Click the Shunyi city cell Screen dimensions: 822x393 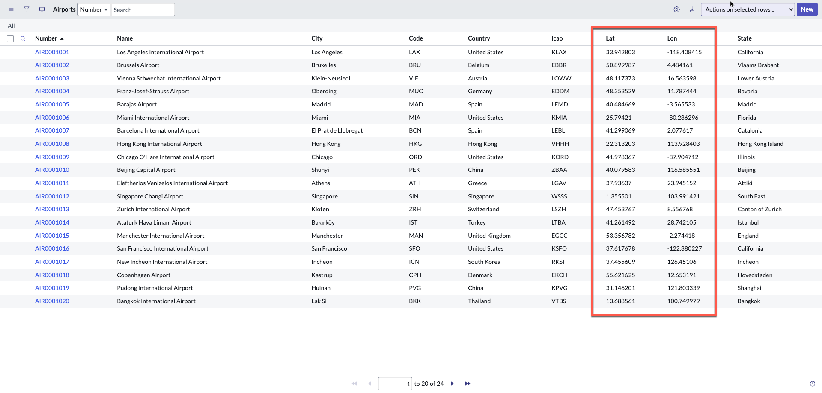320,170
